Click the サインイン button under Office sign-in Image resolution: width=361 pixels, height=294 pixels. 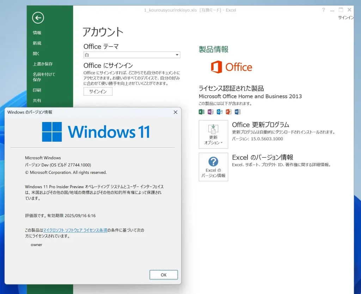click(98, 91)
